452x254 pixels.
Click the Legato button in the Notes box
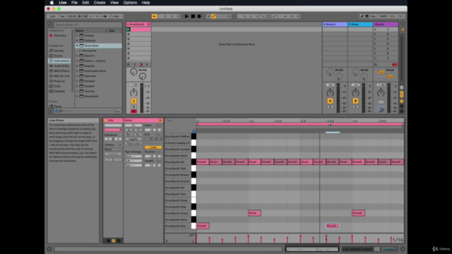(x=133, y=139)
